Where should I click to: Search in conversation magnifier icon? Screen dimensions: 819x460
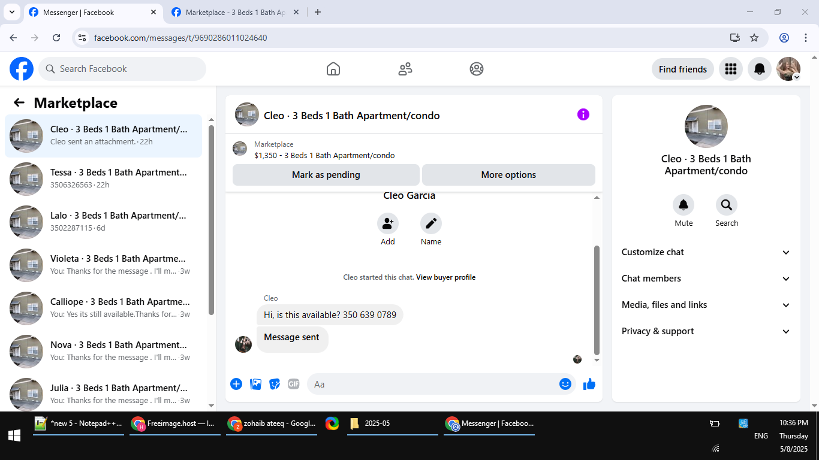727,205
